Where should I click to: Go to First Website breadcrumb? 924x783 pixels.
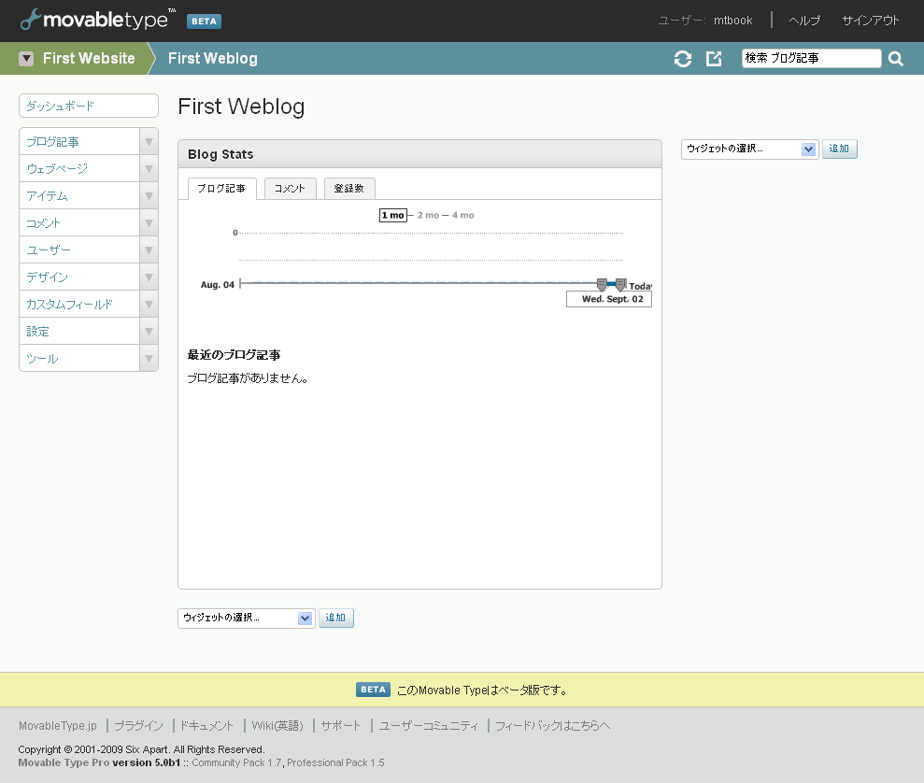click(89, 58)
